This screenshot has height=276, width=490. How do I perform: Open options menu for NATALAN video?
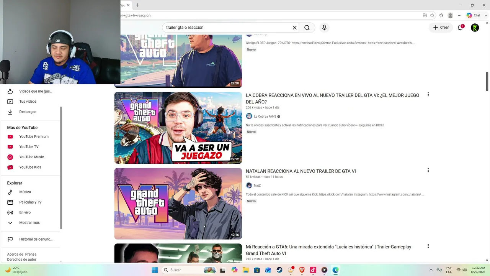point(428,170)
